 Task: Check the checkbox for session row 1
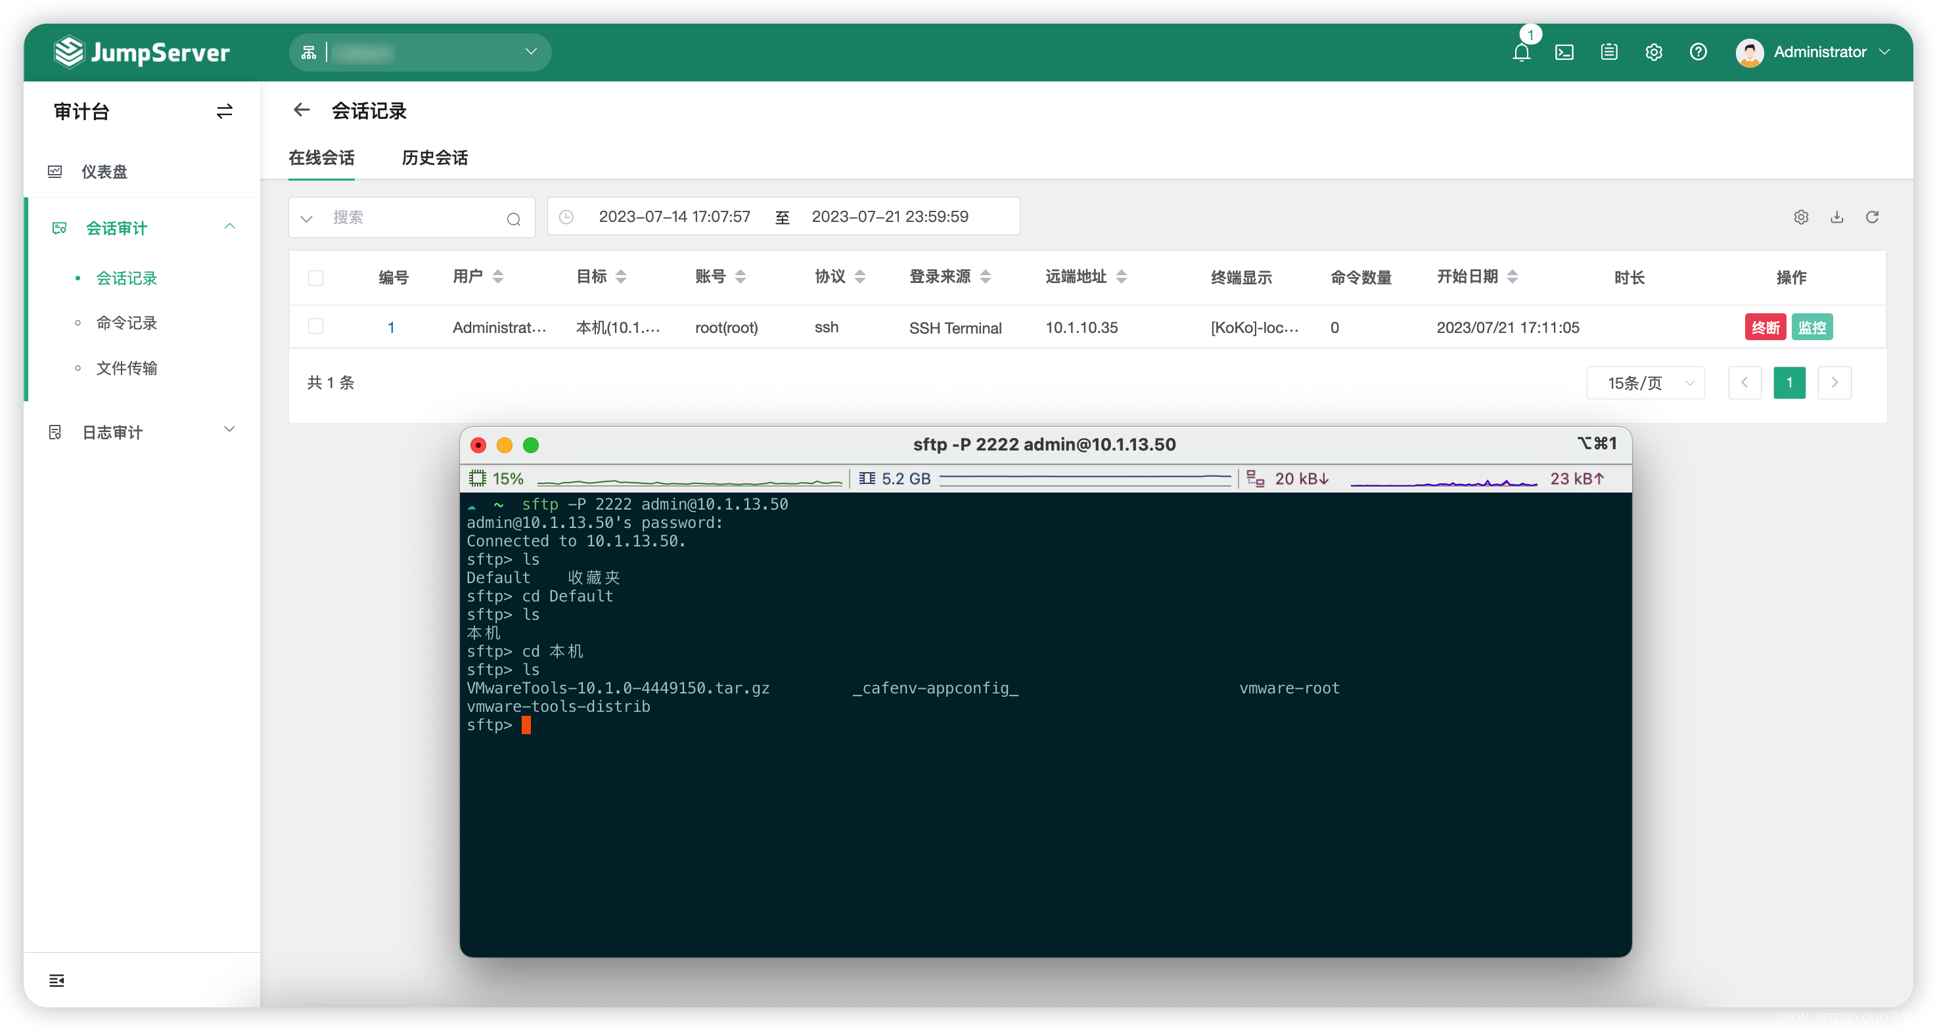[316, 327]
